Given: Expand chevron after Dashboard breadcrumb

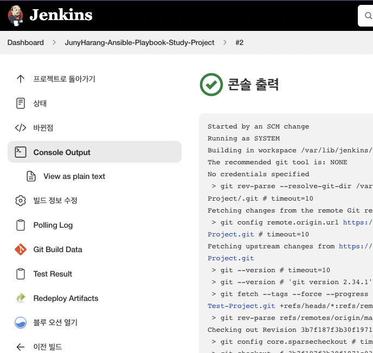Looking at the screenshot, I should 54,43.
